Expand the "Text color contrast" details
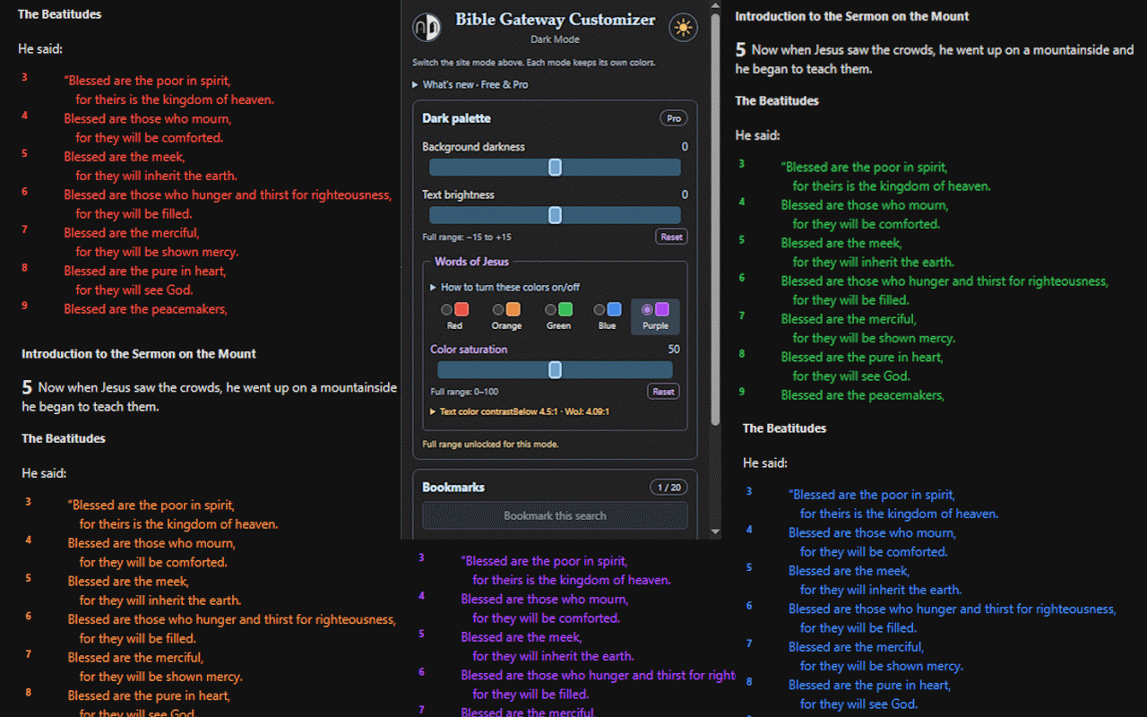The height and width of the screenshot is (717, 1147). point(520,412)
